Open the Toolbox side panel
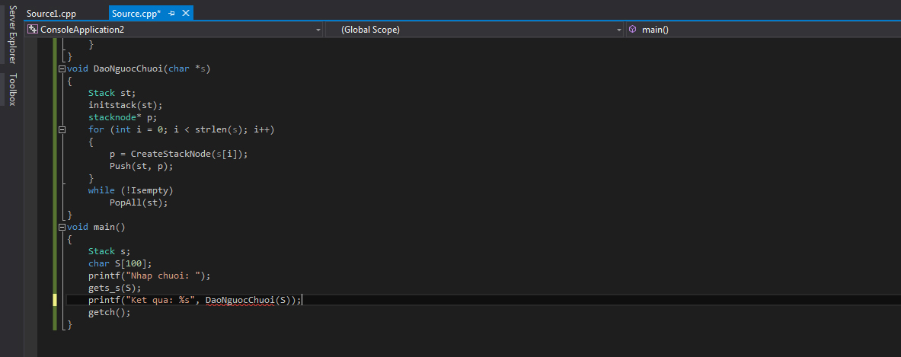The height and width of the screenshot is (357, 901). pos(11,89)
